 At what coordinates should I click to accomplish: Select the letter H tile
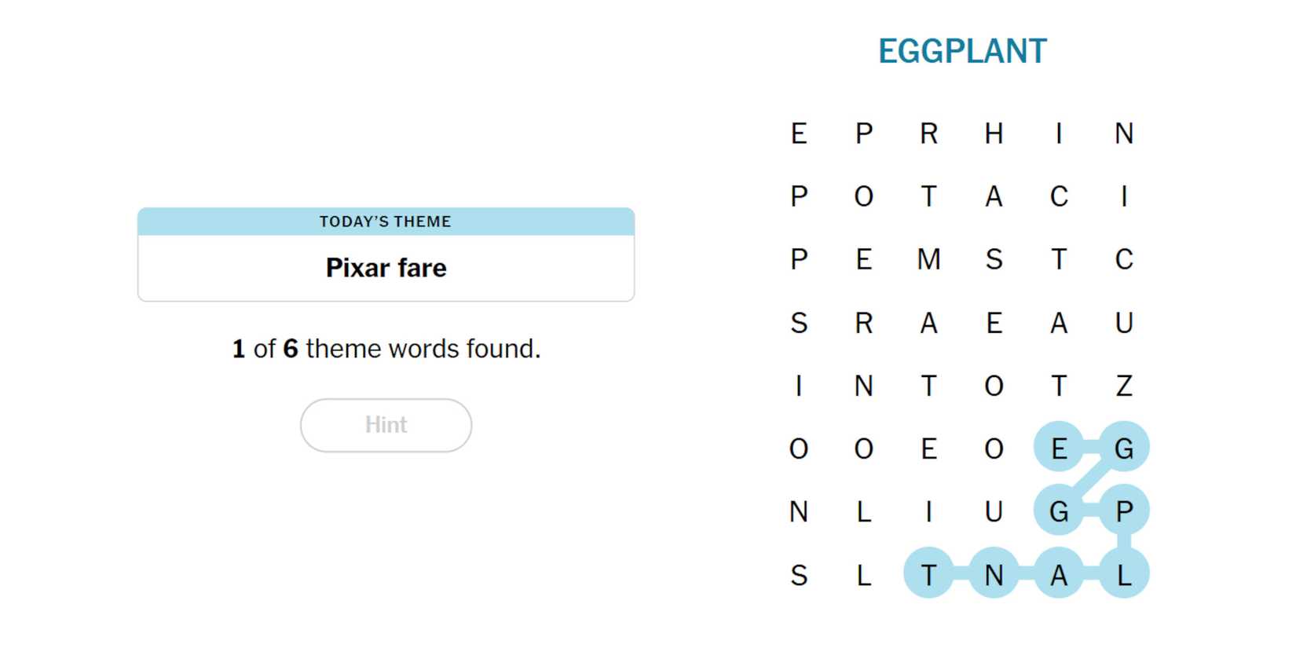coord(994,134)
